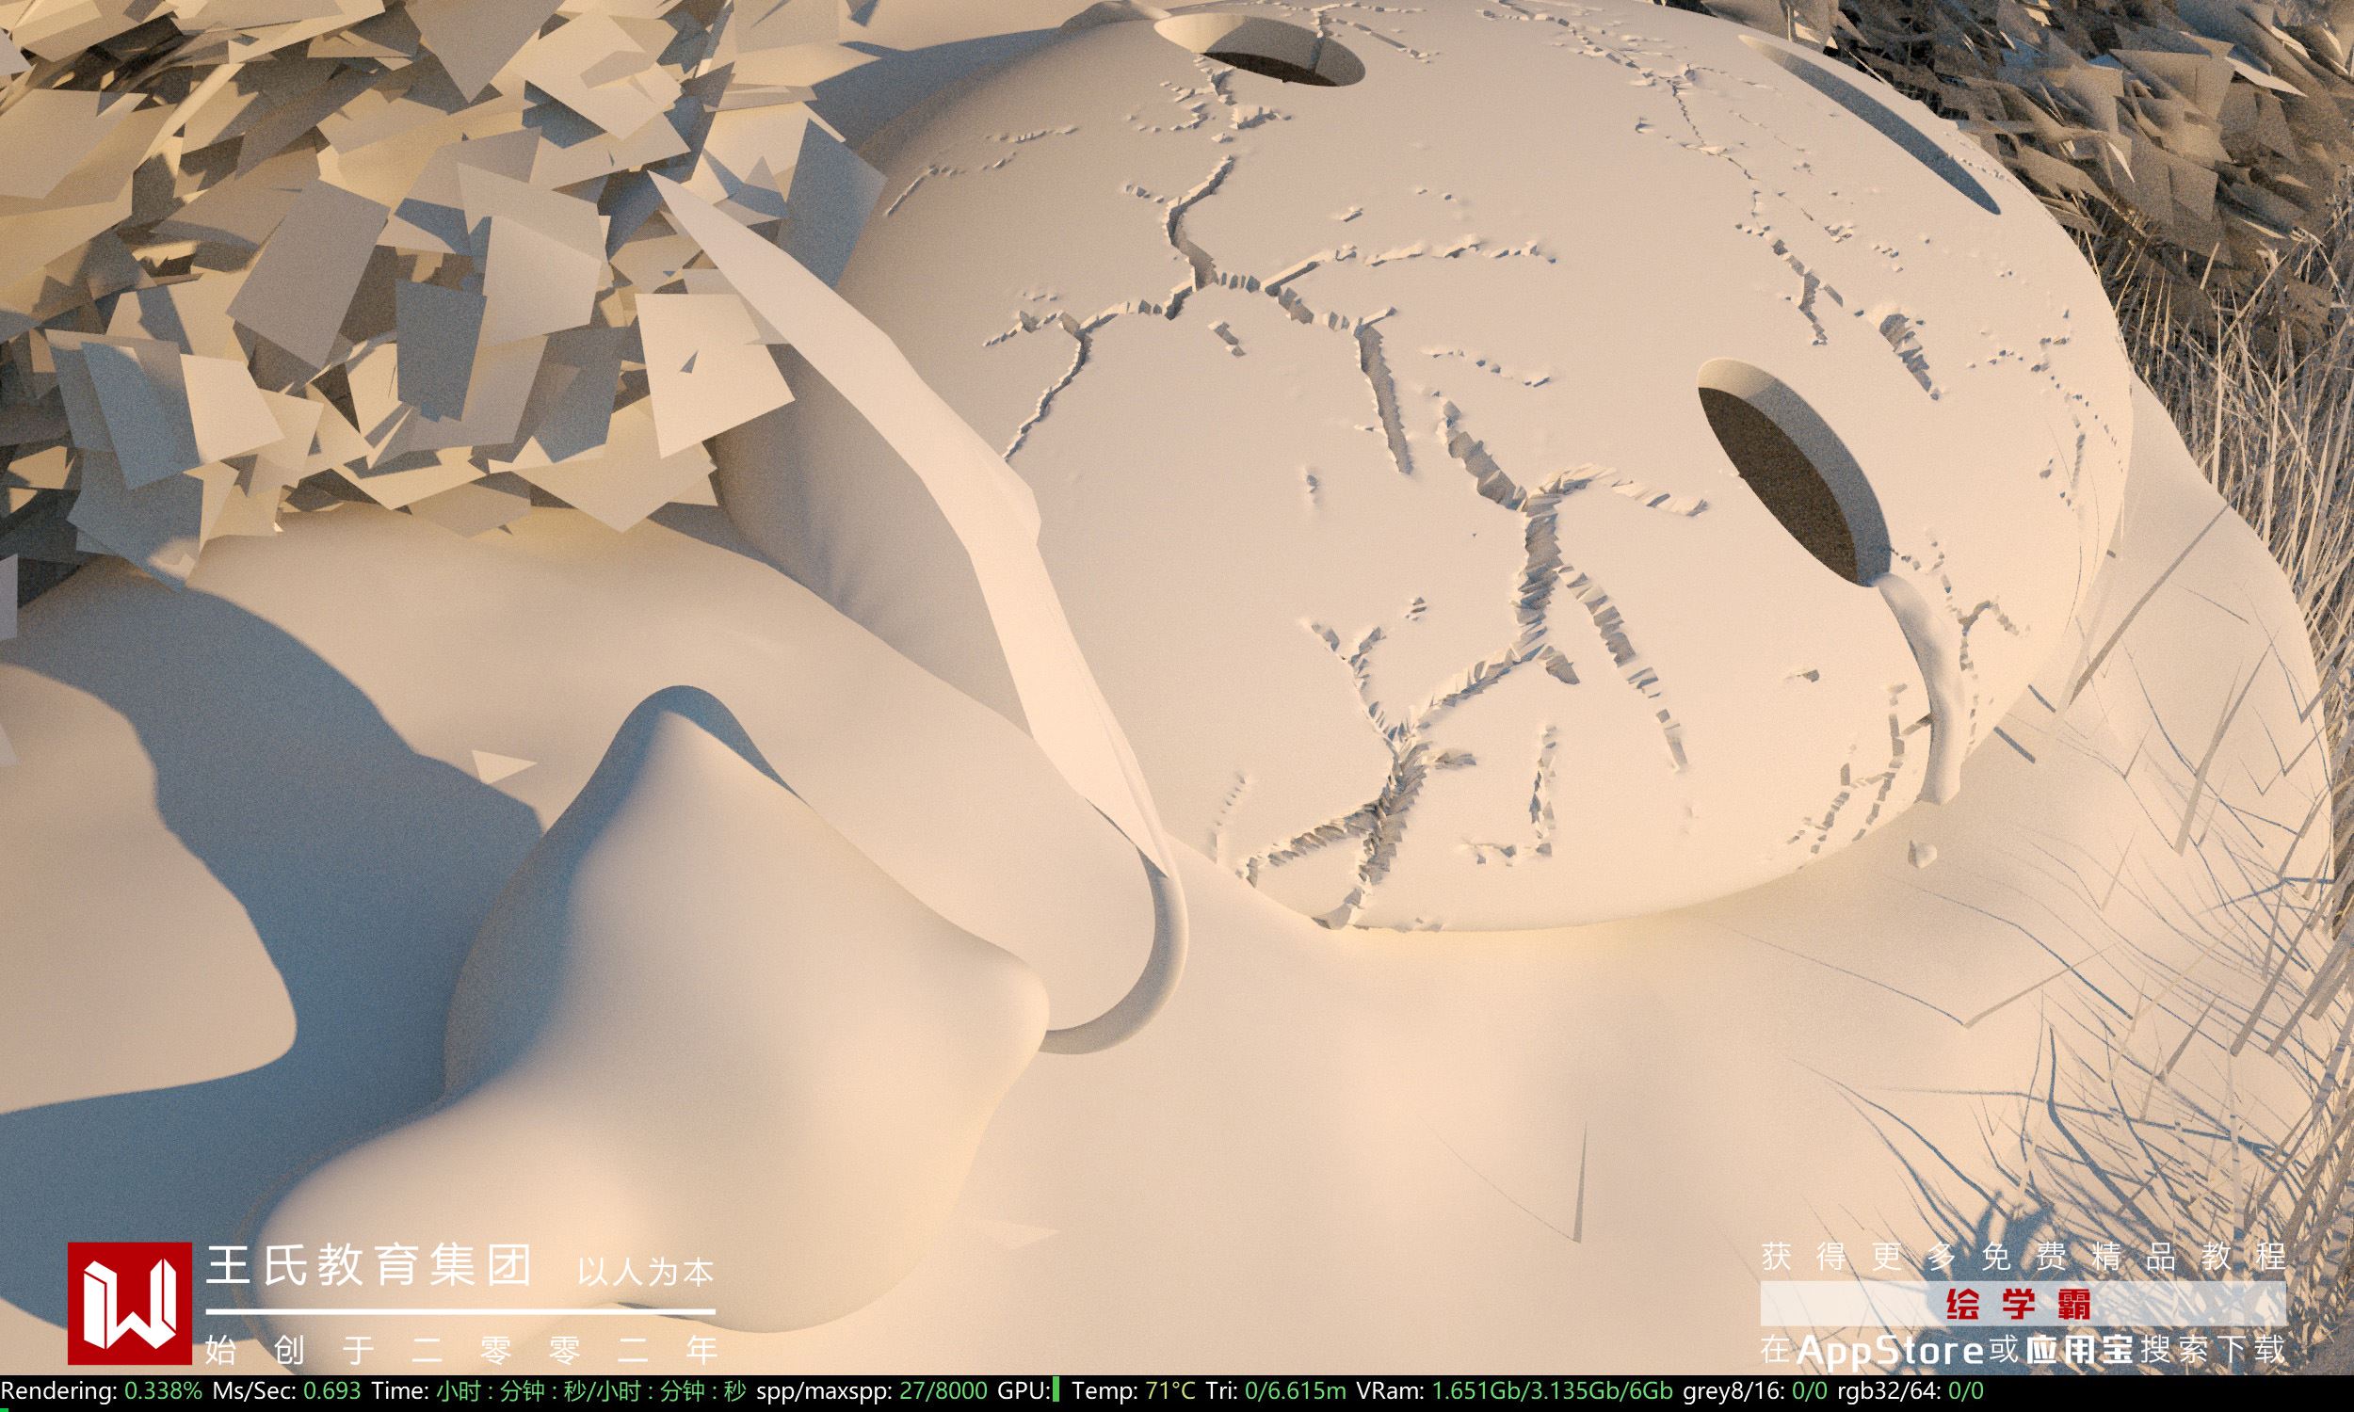Image resolution: width=2354 pixels, height=1412 pixels.
Task: Click the 绘学霸 banner button
Action: pos(2023,1305)
